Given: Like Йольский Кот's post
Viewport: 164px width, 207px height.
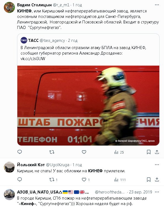Looking at the screenshot, I should pyautogui.click(x=86, y=180).
